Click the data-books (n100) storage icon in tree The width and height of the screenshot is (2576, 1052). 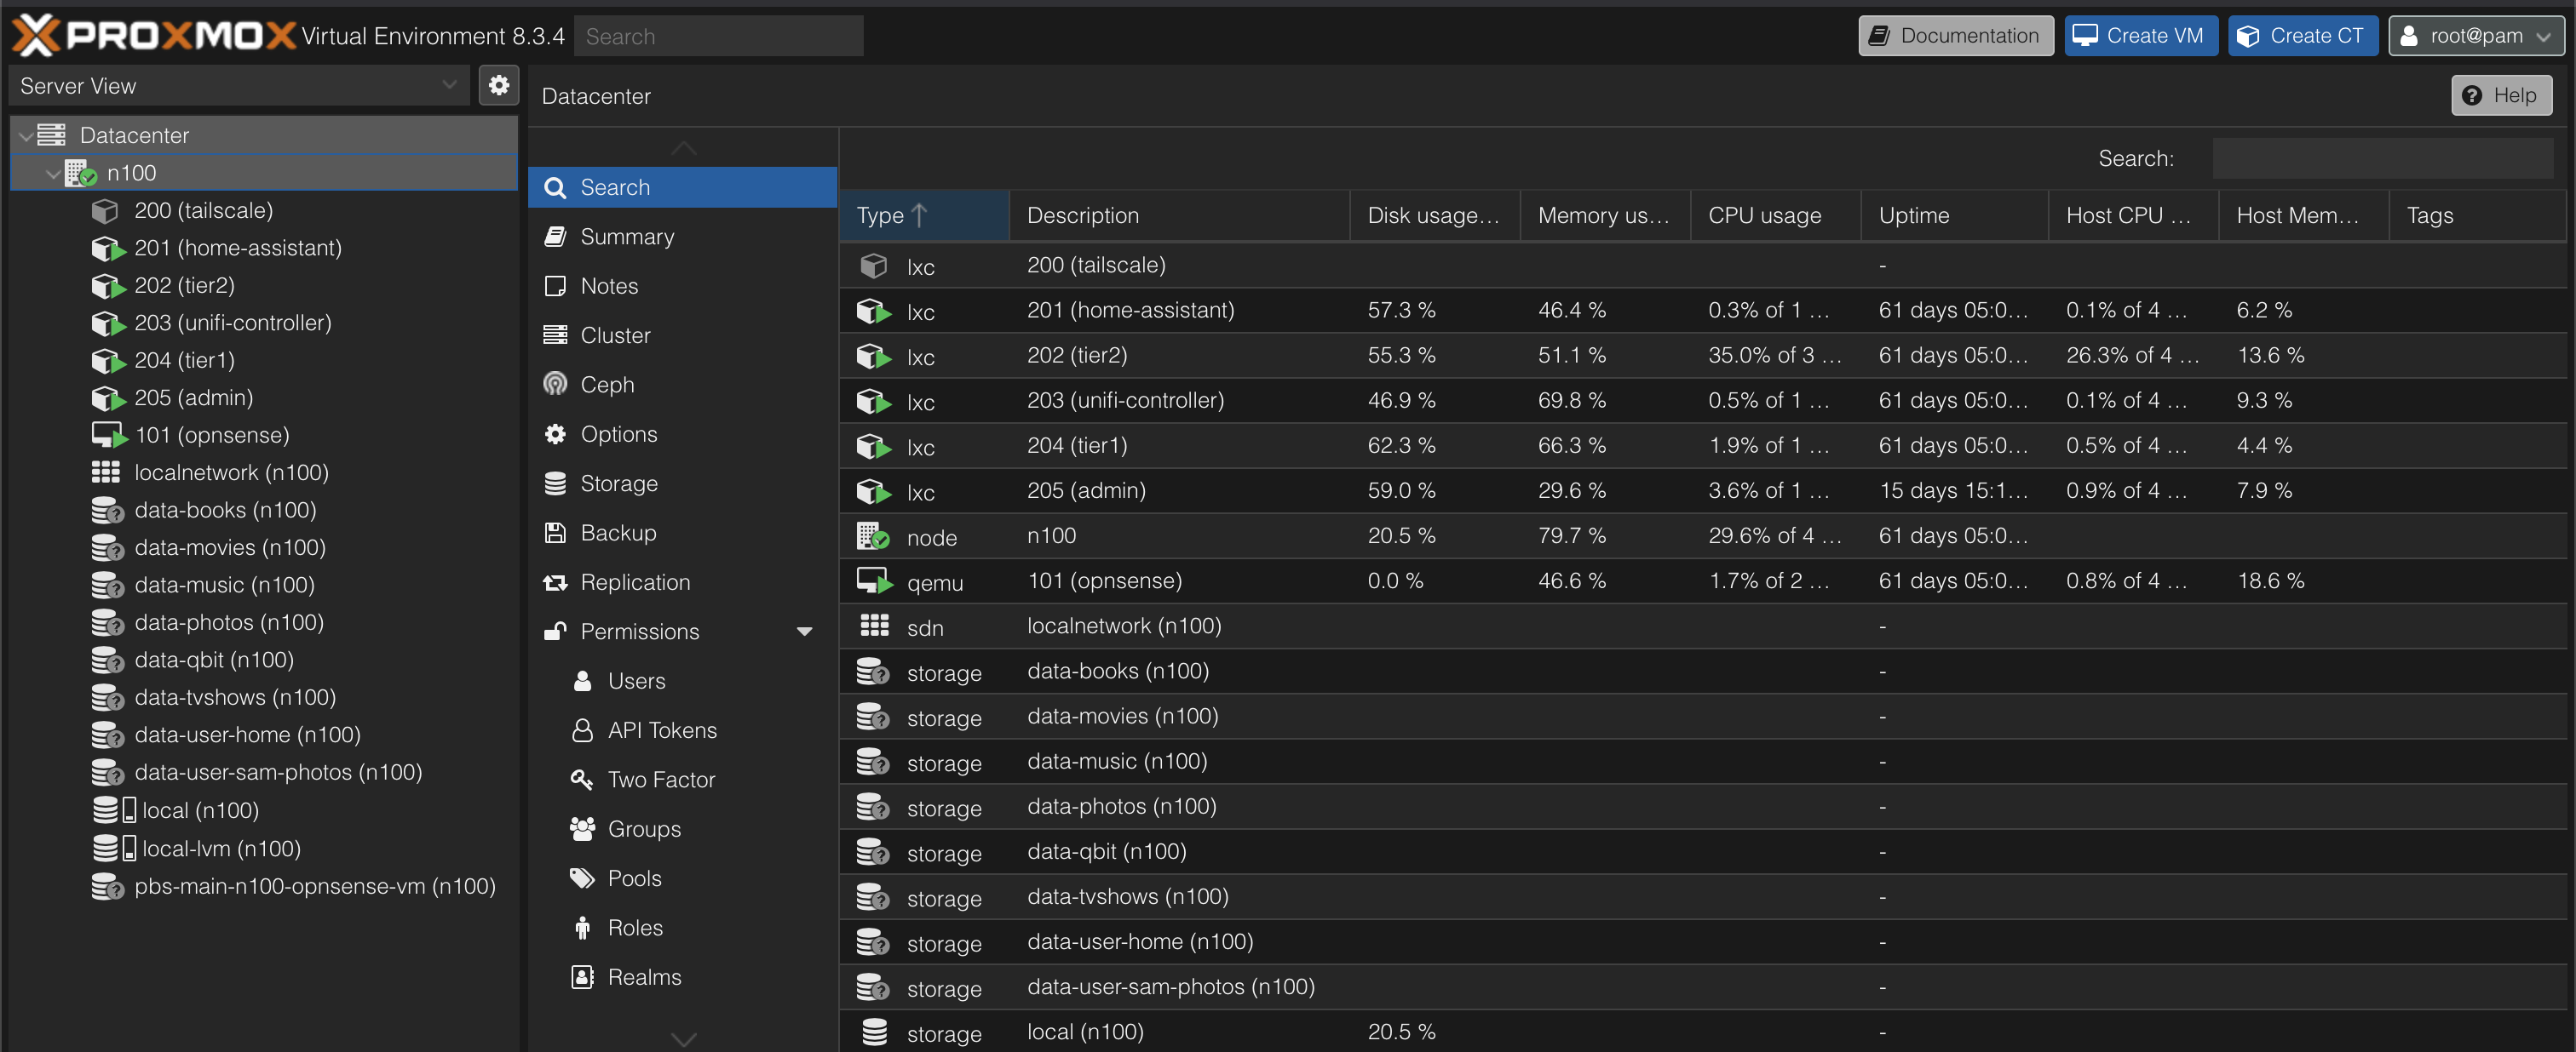click(x=107, y=511)
